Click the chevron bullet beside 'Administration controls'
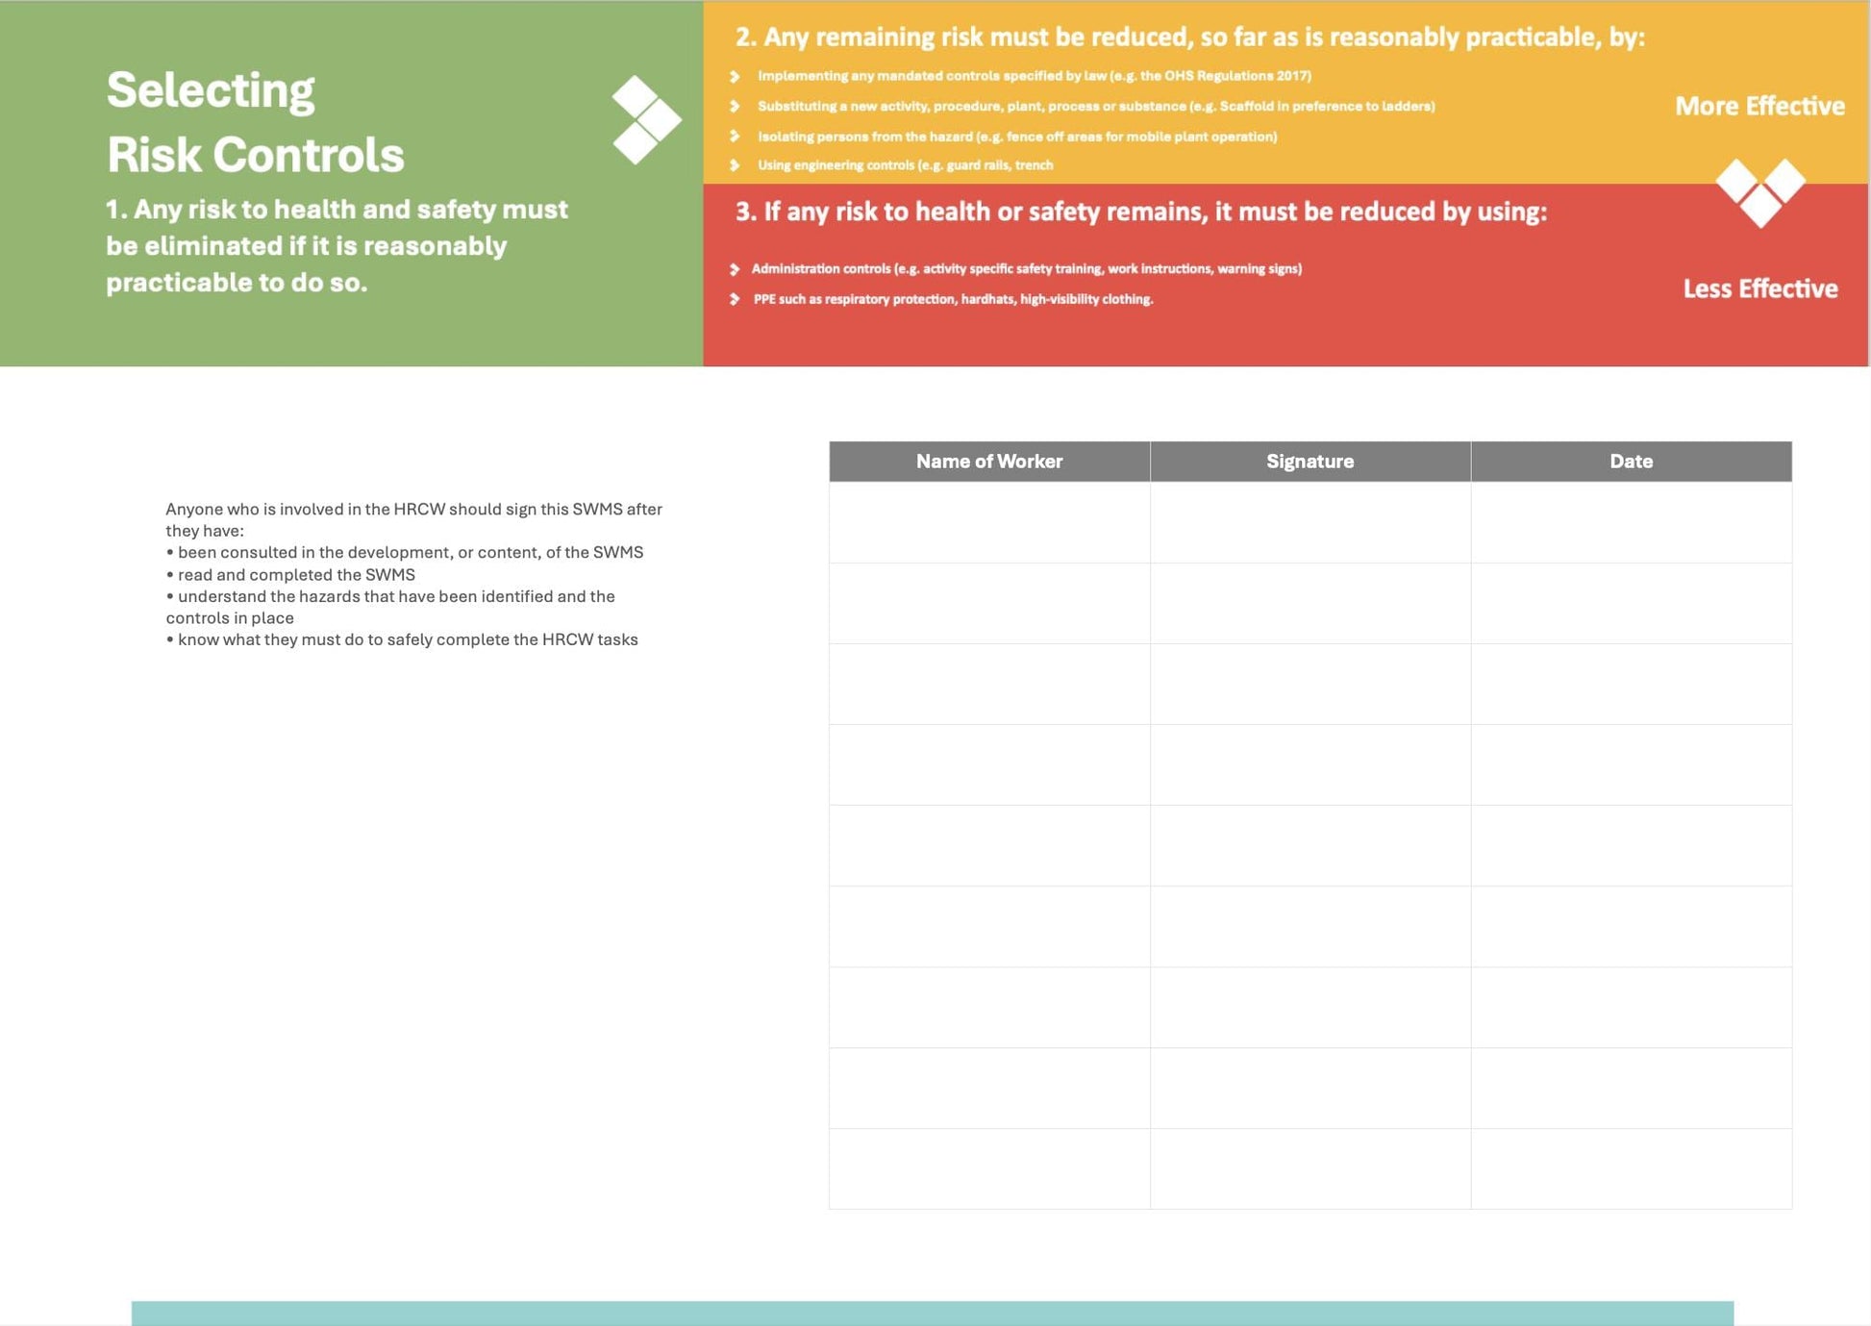Viewport: 1871px width, 1326px height. click(735, 269)
